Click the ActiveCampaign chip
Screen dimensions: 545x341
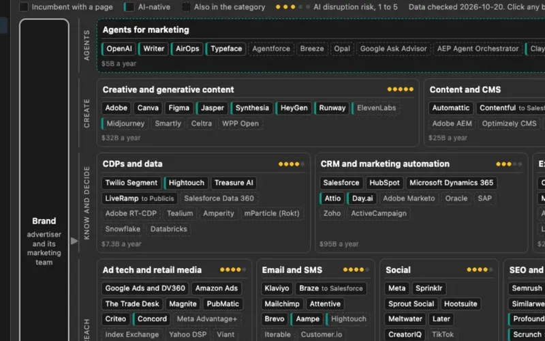379,213
